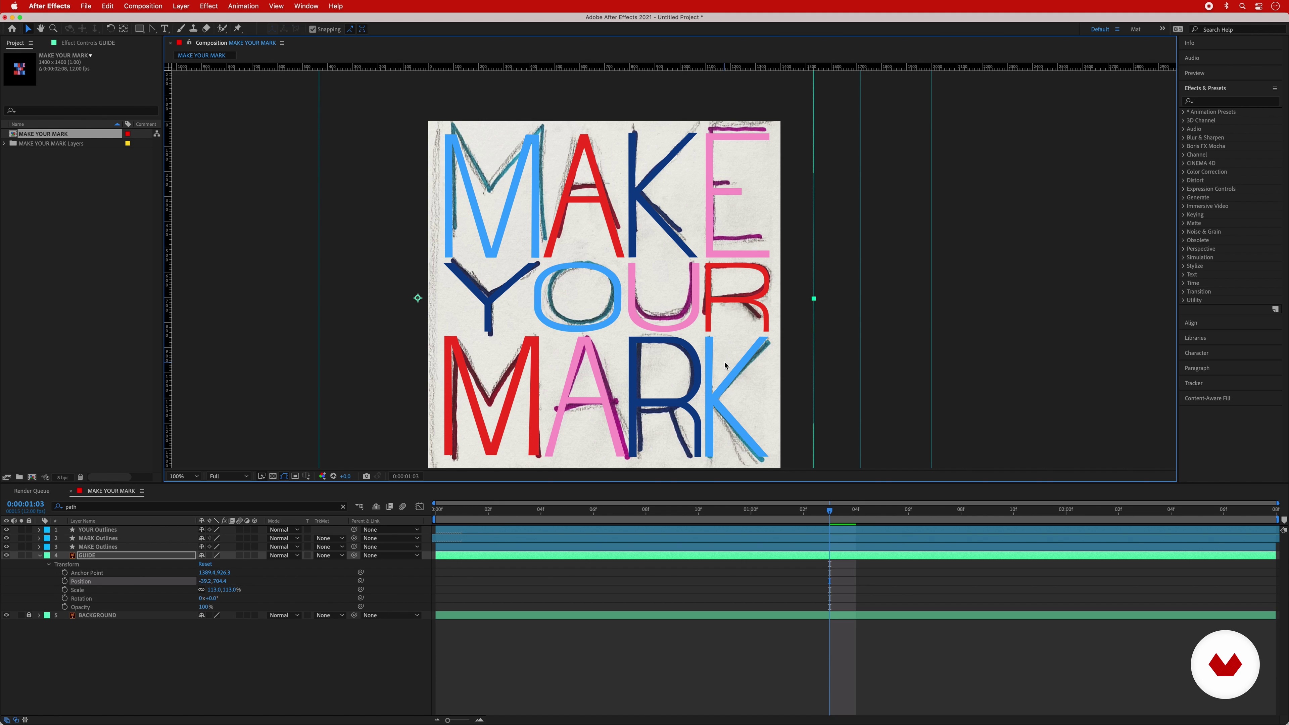Open the Effect menu
The image size is (1289, 725).
point(209,6)
